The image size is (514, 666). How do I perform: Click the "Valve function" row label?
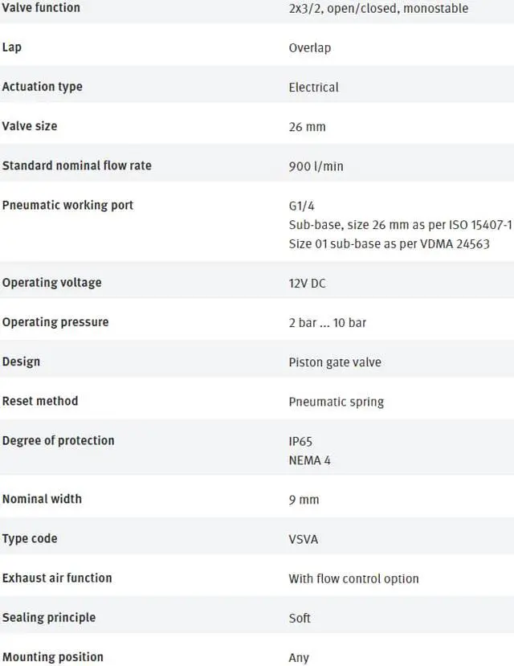[x=41, y=7]
